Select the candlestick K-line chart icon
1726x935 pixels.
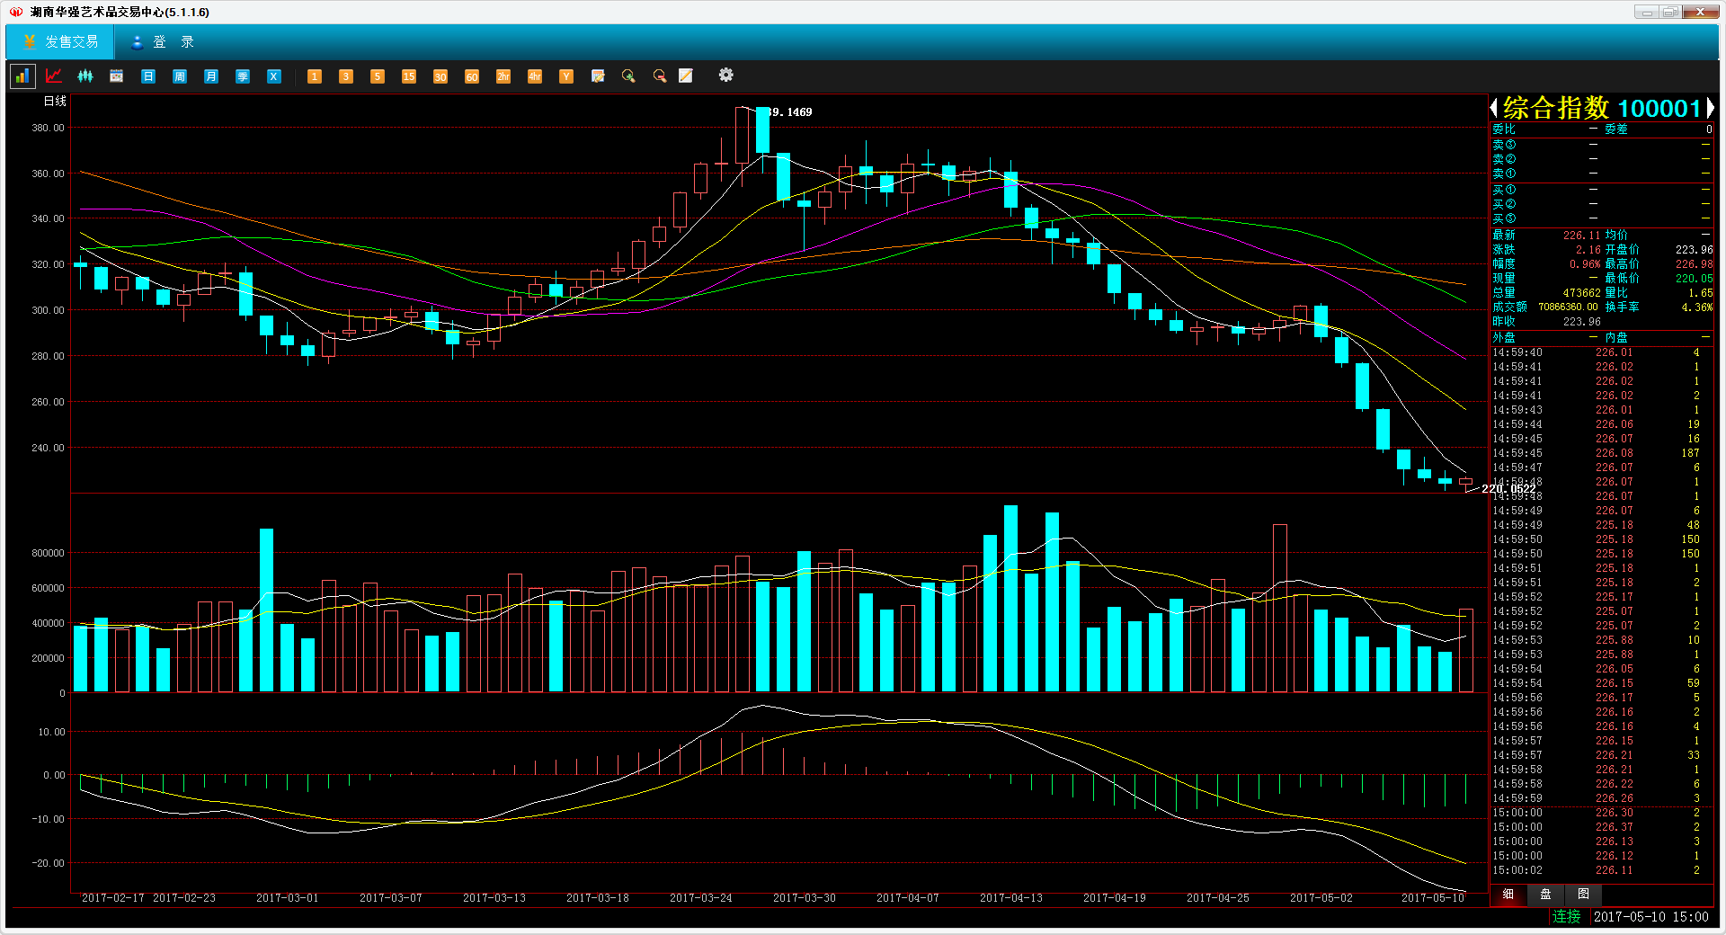pyautogui.click(x=85, y=76)
